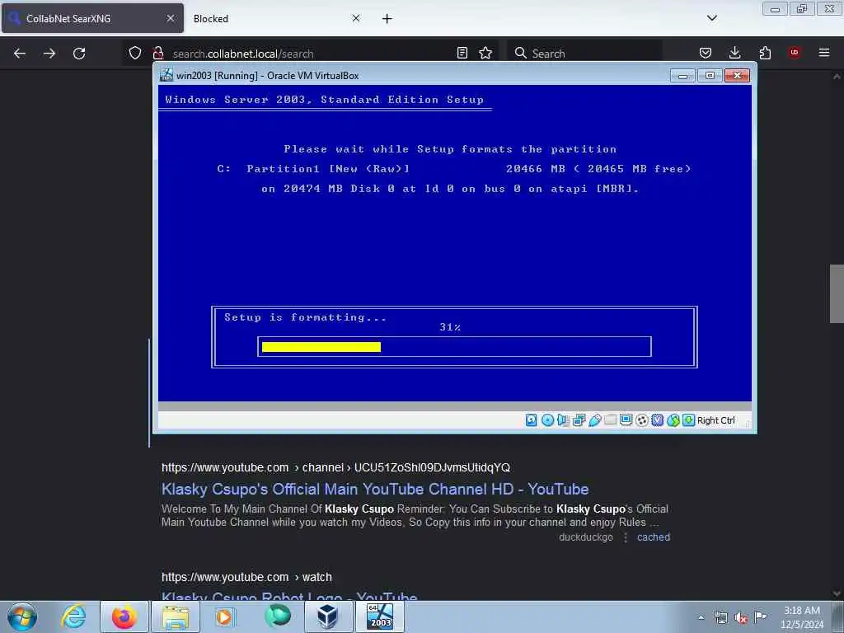Switch to the win2003 VM taskbar button
844x633 pixels.
(380, 617)
